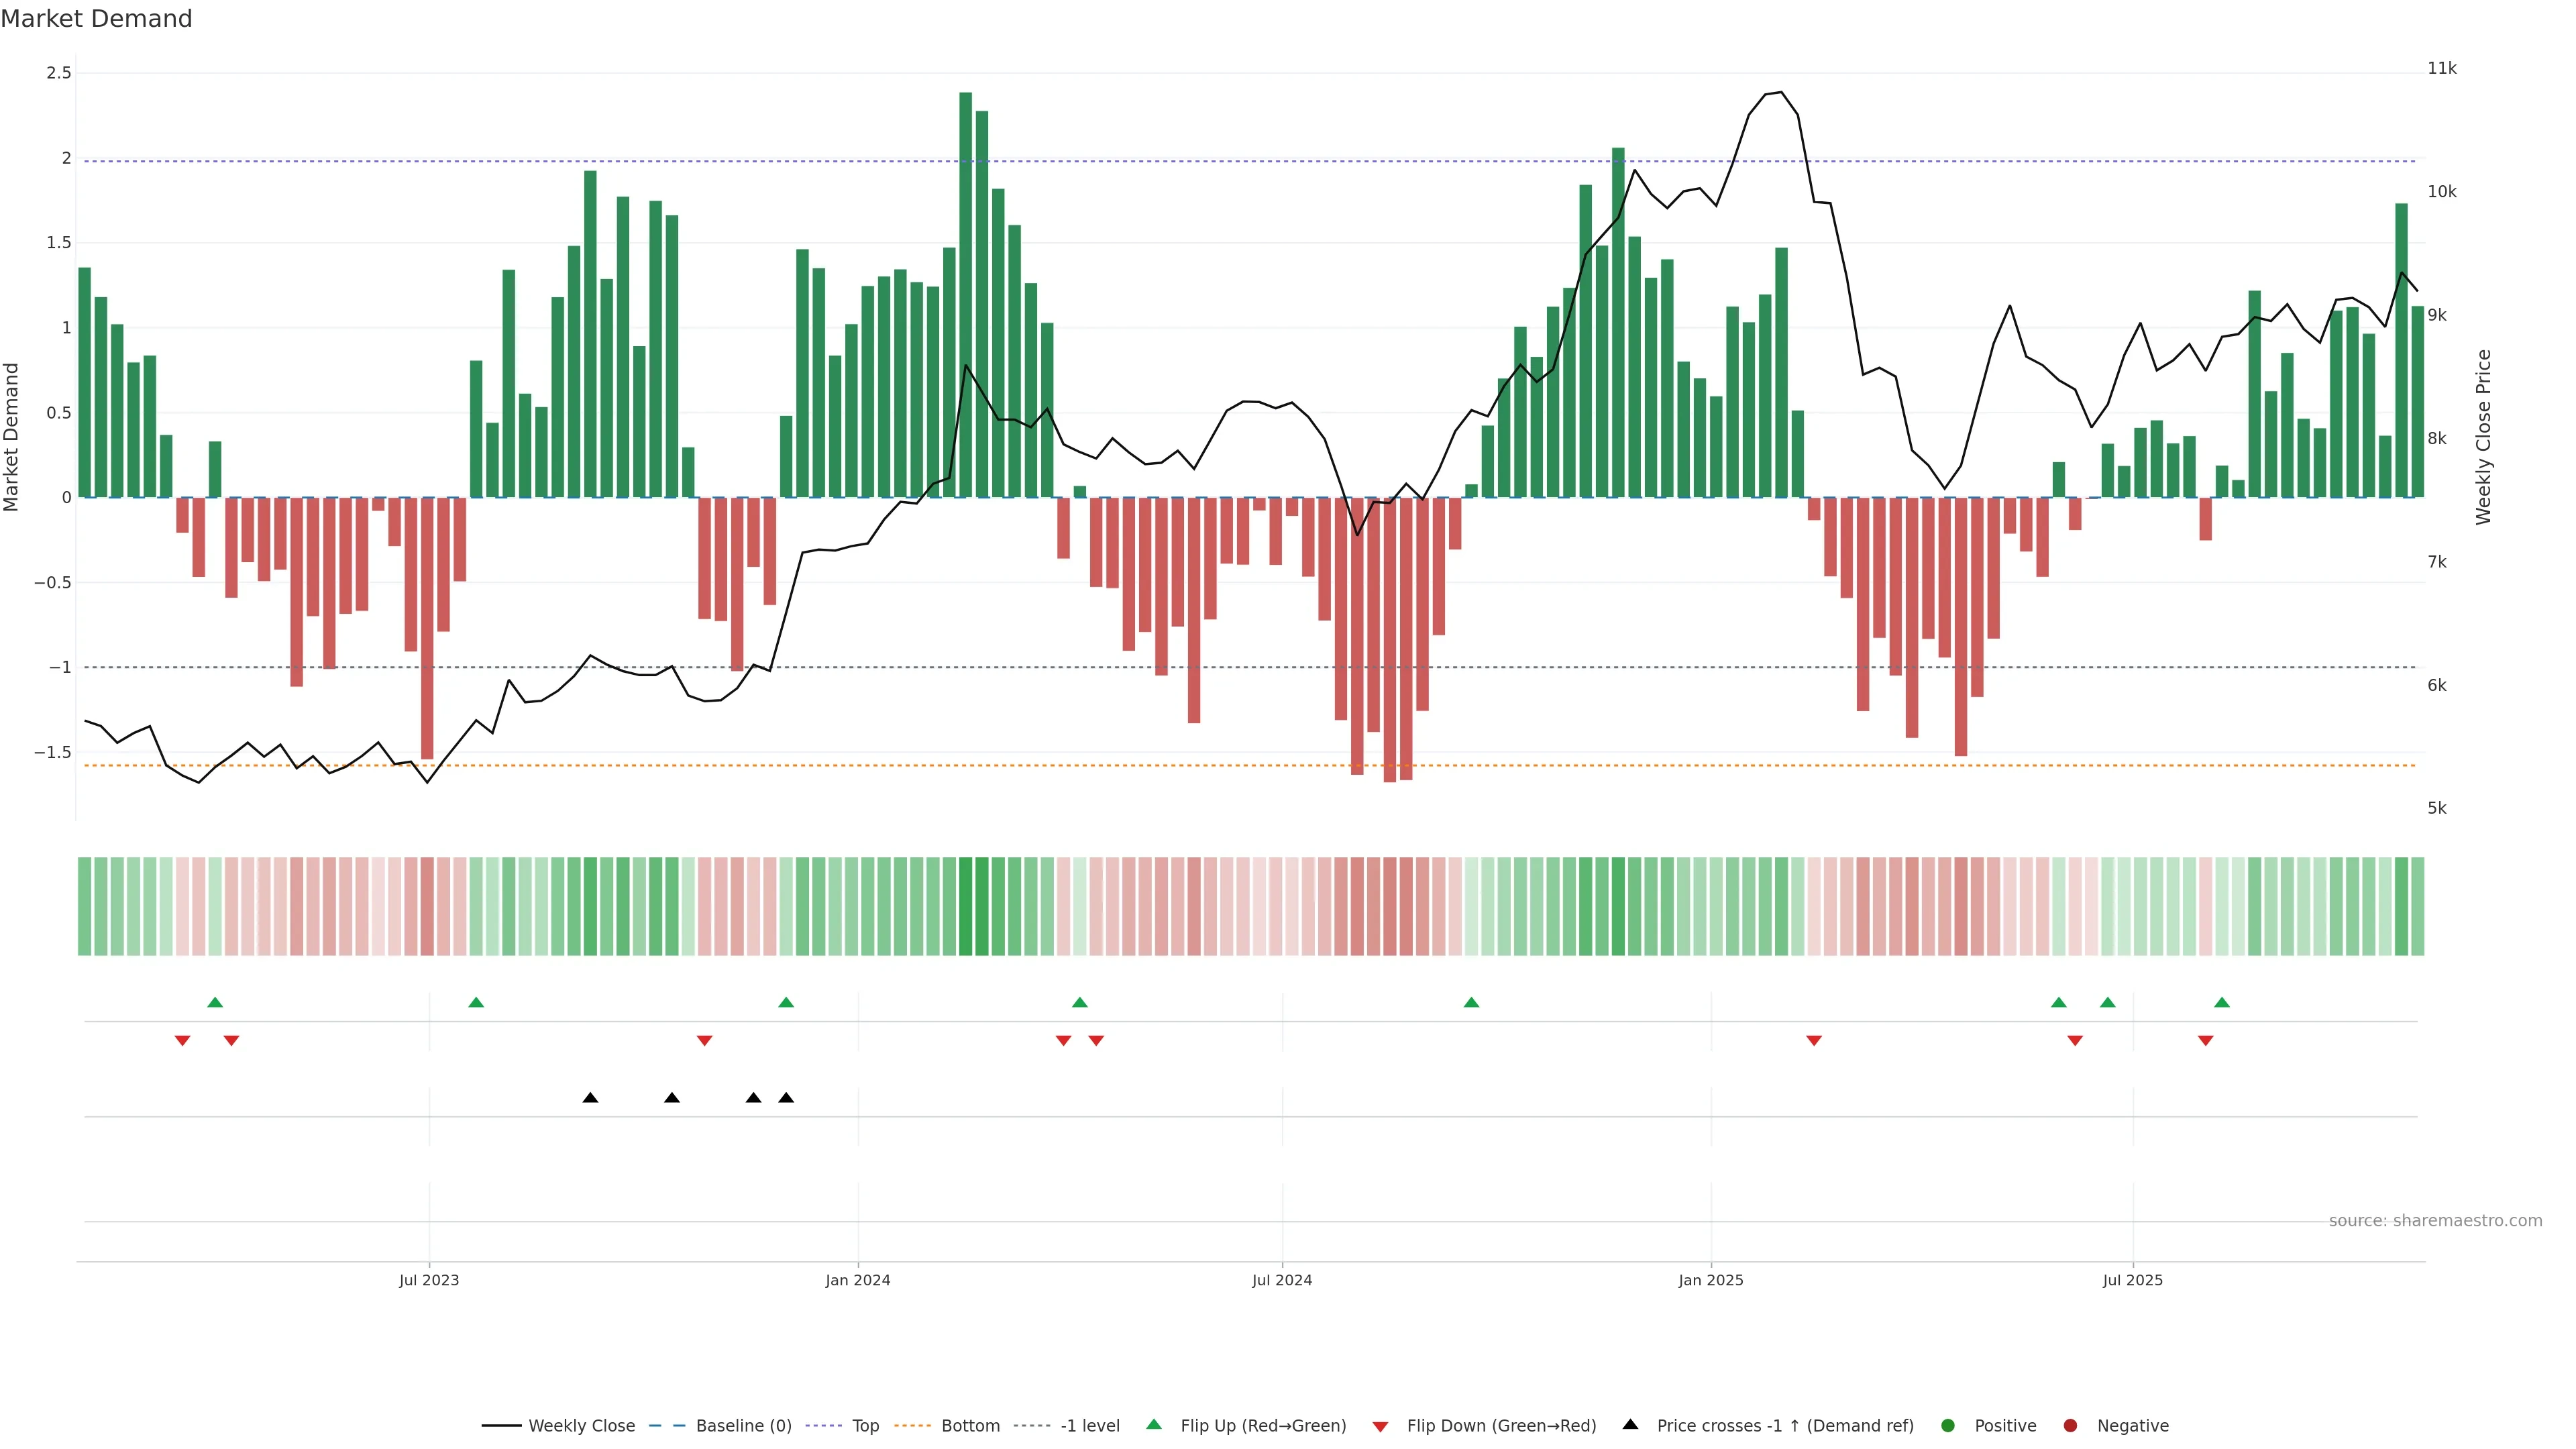The image size is (2576, 1449).
Task: Click the Negative red dot legend
Action: click(2070, 1426)
